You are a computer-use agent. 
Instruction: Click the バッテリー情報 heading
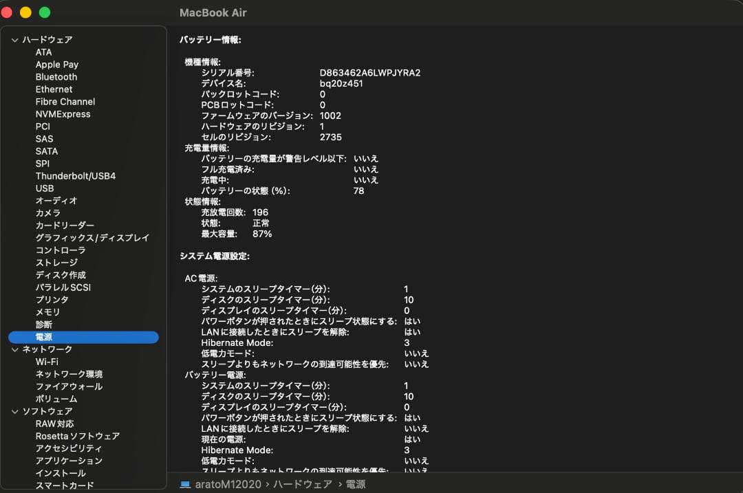(x=211, y=41)
